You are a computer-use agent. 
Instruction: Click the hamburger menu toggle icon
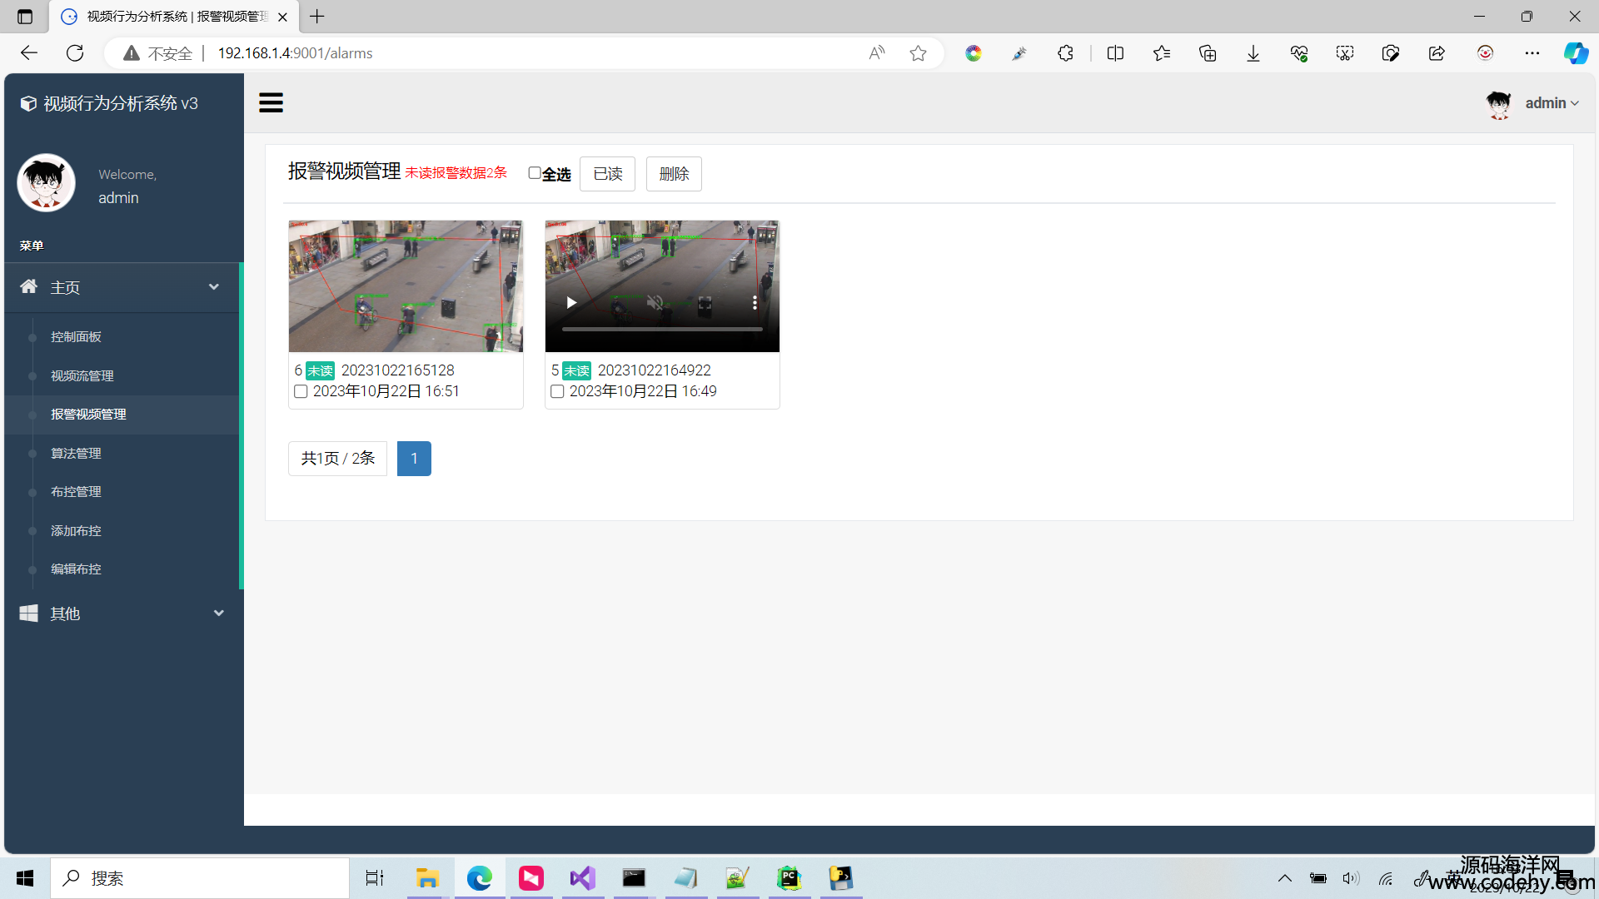click(271, 103)
